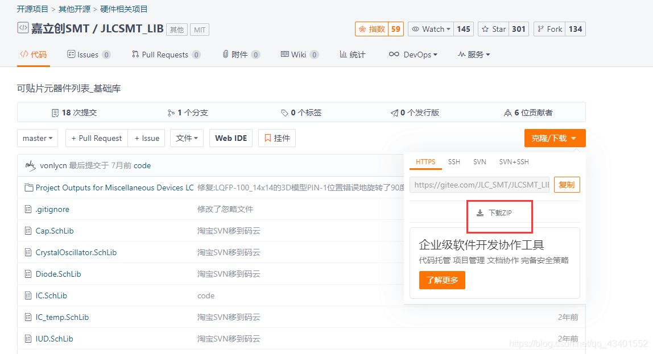
Task: Open the Web IDE button
Action: tap(231, 138)
